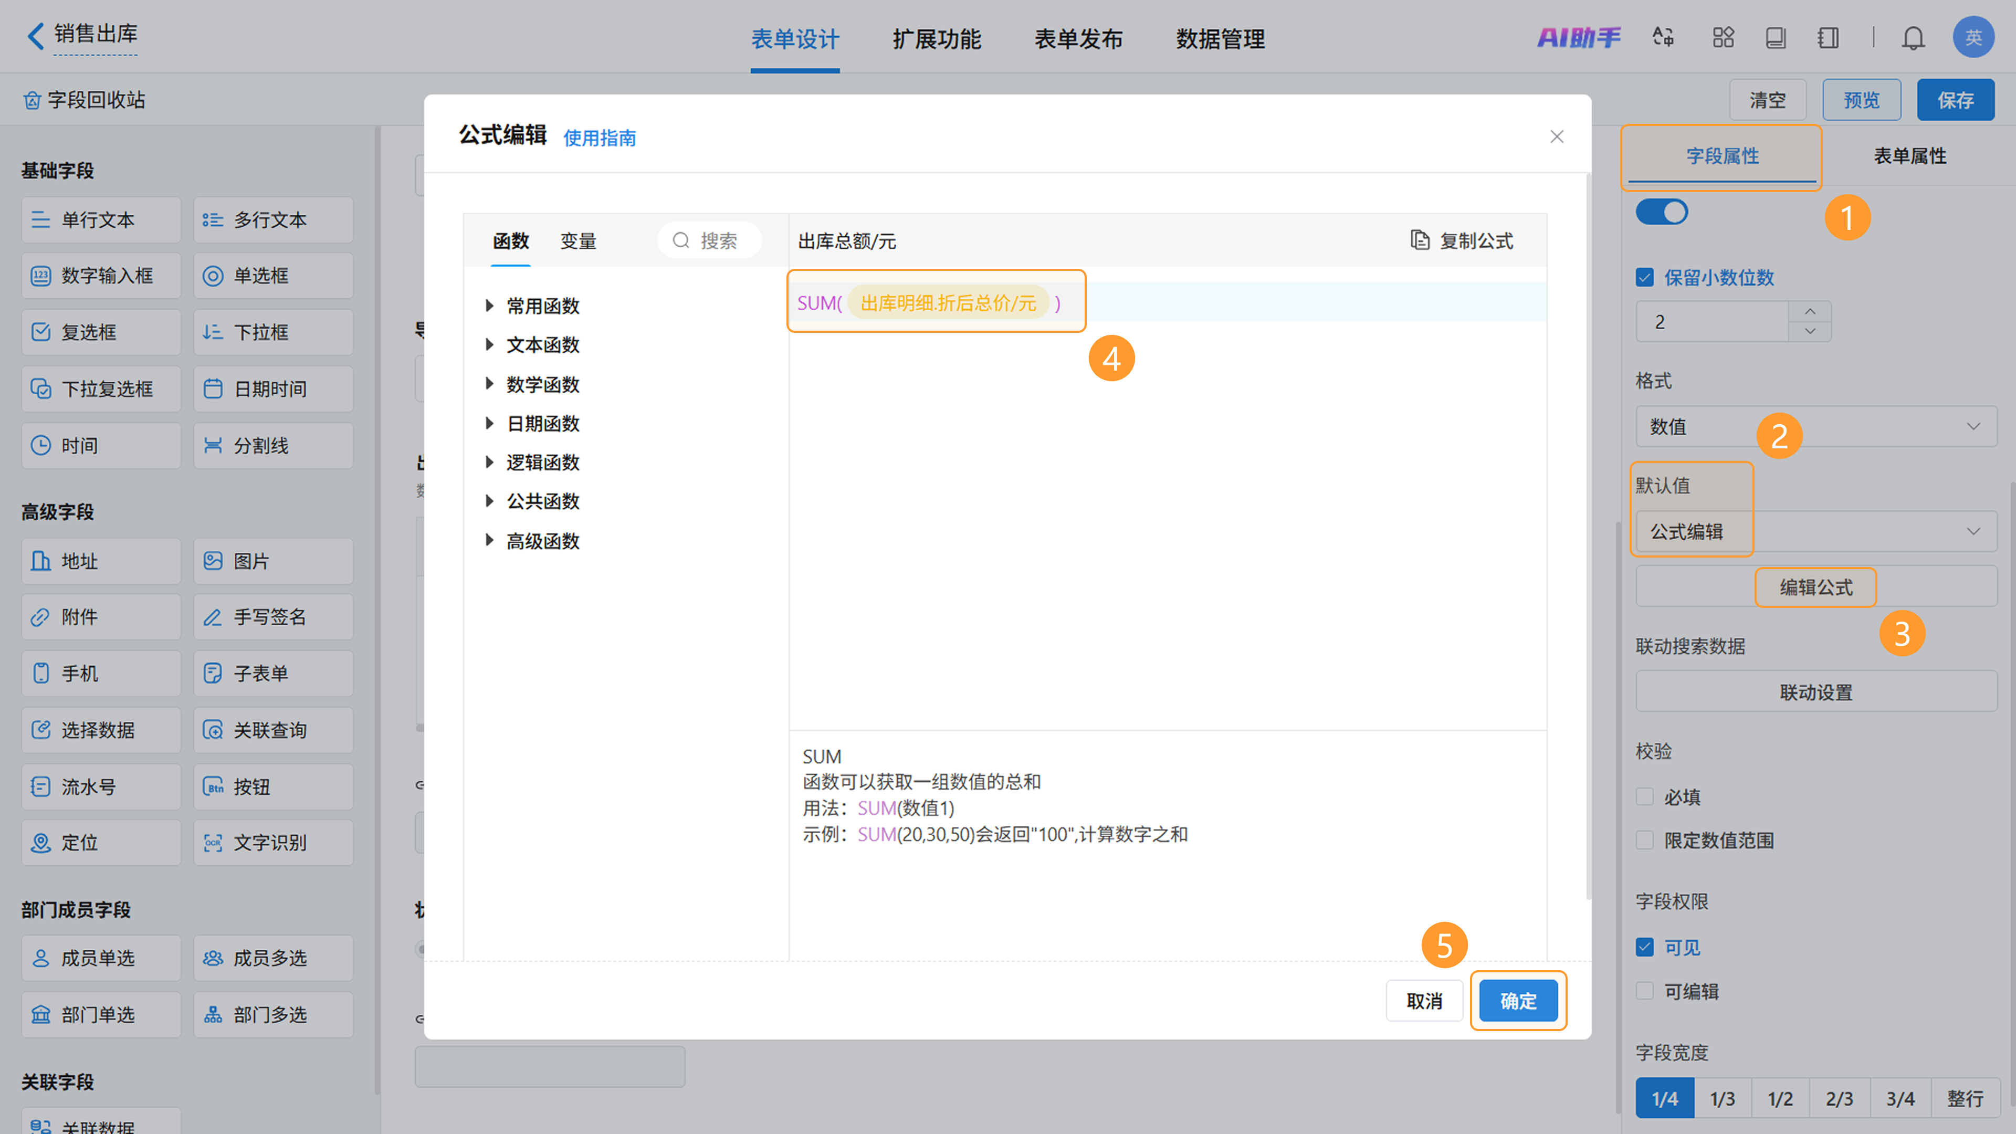Image resolution: width=2016 pixels, height=1134 pixels.
Task: Click the search magnifier in function panel
Action: coord(681,239)
